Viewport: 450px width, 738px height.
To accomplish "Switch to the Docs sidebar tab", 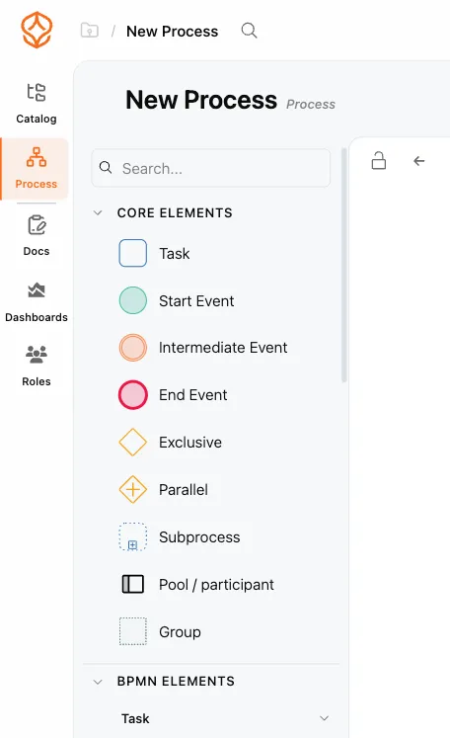I will coord(37,236).
